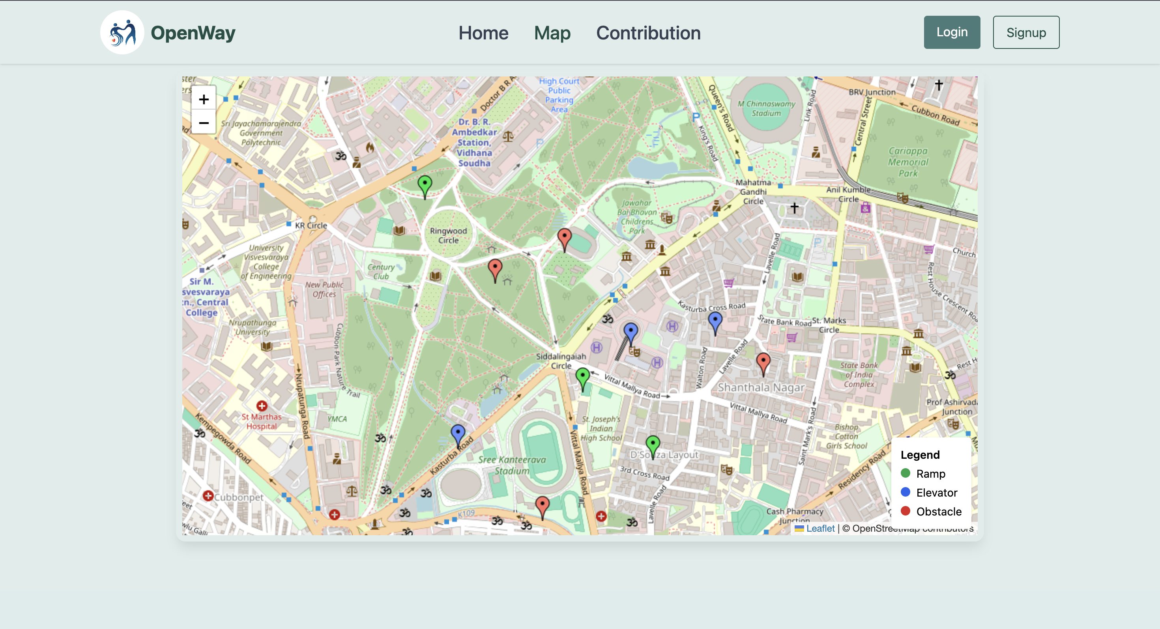
Task: Click the OpenWay logo icon
Action: click(122, 32)
